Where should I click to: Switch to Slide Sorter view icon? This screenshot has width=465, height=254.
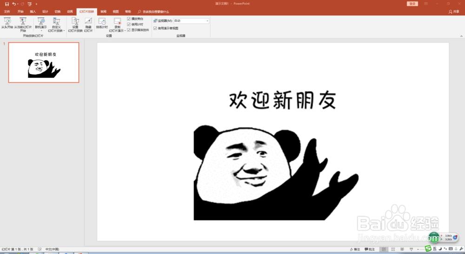tap(393, 249)
